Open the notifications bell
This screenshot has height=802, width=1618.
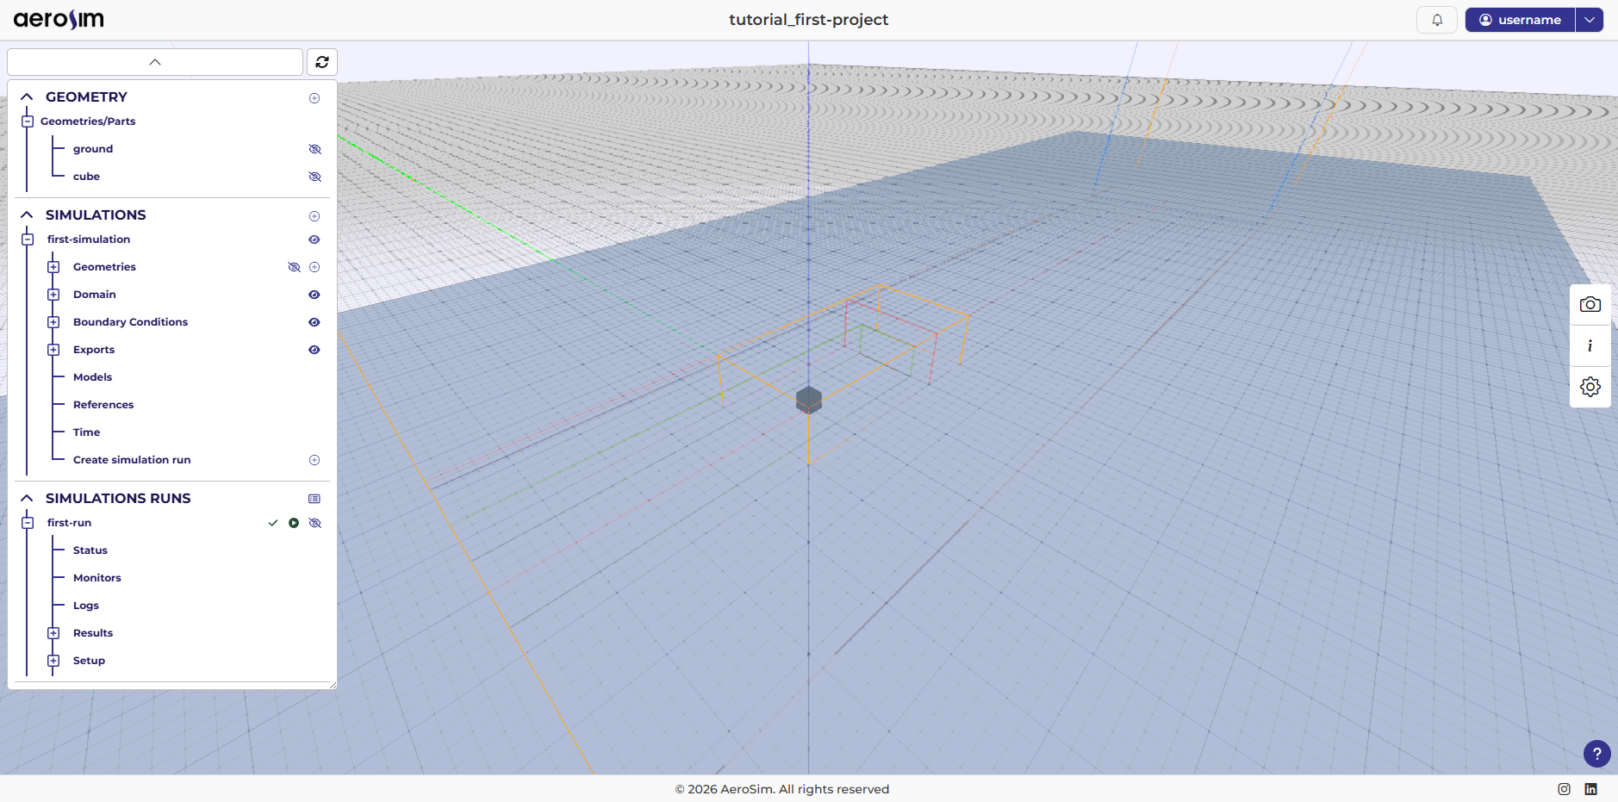[1436, 20]
